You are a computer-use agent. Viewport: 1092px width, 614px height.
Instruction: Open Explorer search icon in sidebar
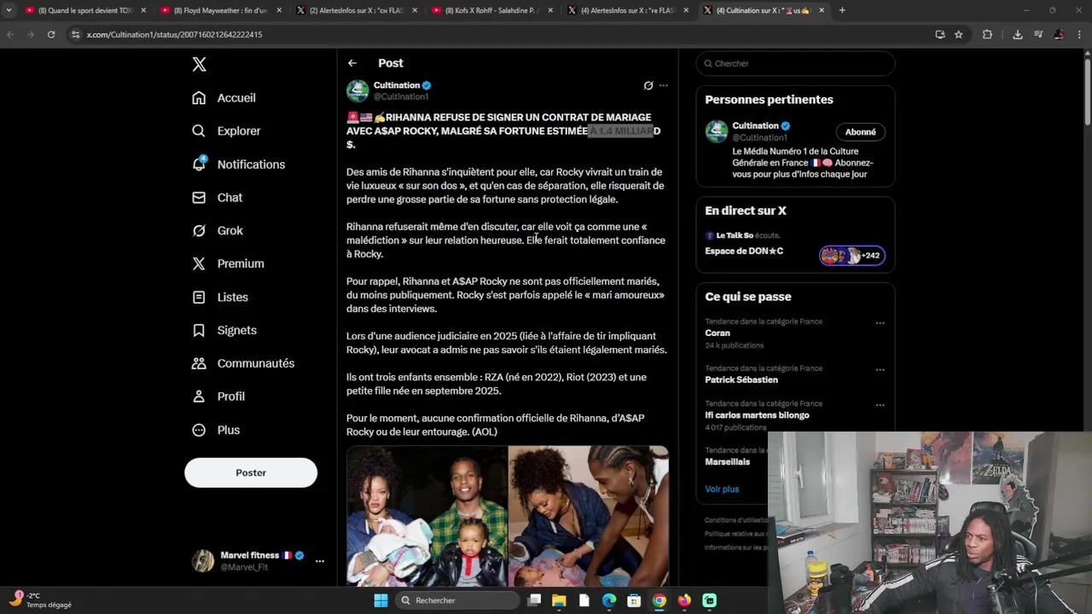tap(199, 130)
